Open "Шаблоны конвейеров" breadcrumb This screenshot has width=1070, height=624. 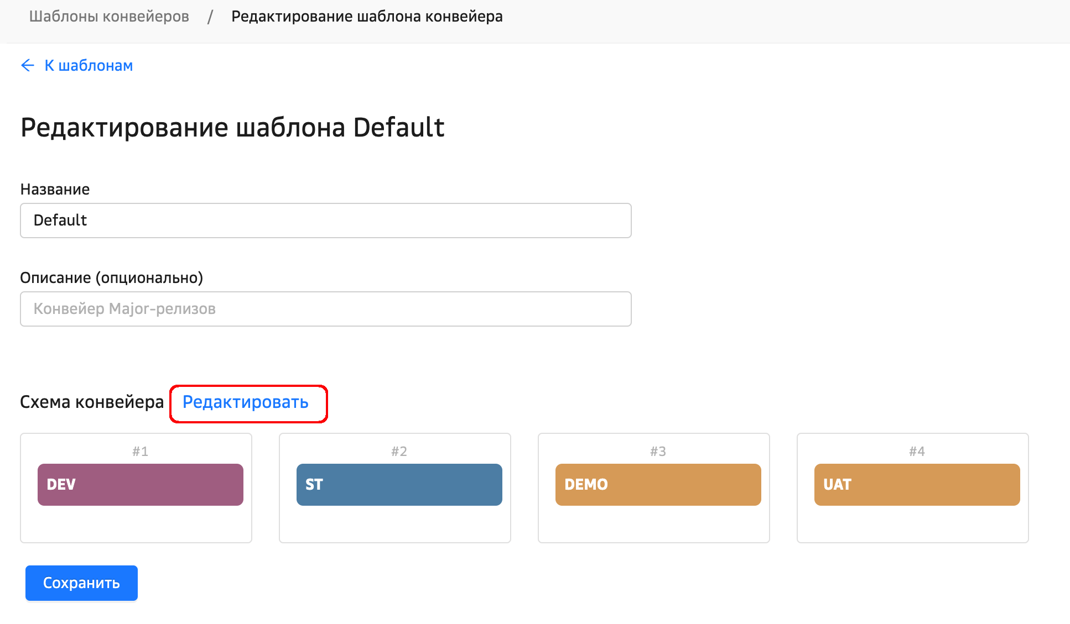pos(109,17)
